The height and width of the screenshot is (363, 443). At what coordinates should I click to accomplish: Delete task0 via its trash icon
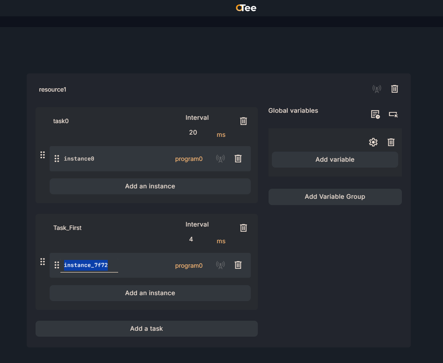(x=243, y=121)
